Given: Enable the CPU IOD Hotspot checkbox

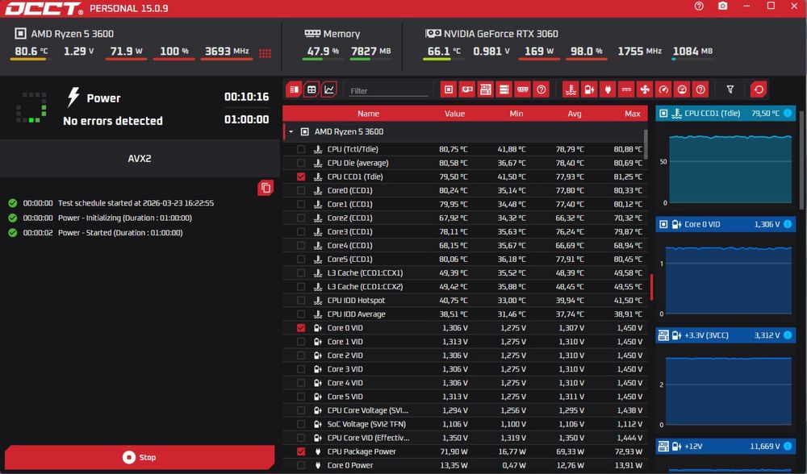Looking at the screenshot, I should point(301,300).
